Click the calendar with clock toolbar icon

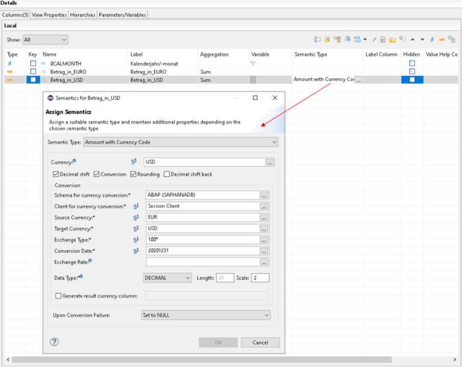click(x=357, y=39)
